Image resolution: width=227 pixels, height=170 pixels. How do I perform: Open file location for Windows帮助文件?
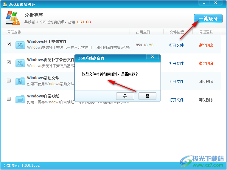176,82
